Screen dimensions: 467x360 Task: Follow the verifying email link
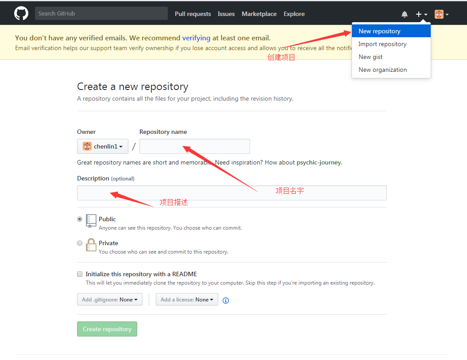point(196,38)
